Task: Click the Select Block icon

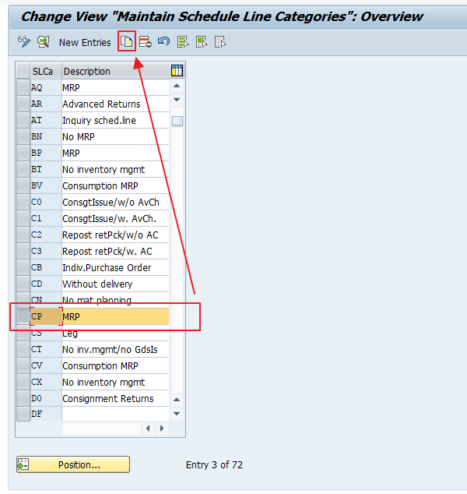Action: [202, 41]
